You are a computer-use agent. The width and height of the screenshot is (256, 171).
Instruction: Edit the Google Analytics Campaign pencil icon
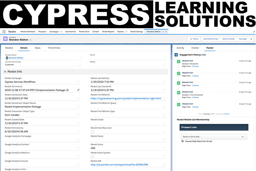click(x=78, y=140)
